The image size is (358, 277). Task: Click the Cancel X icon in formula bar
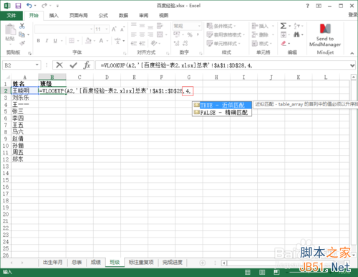click(59, 65)
